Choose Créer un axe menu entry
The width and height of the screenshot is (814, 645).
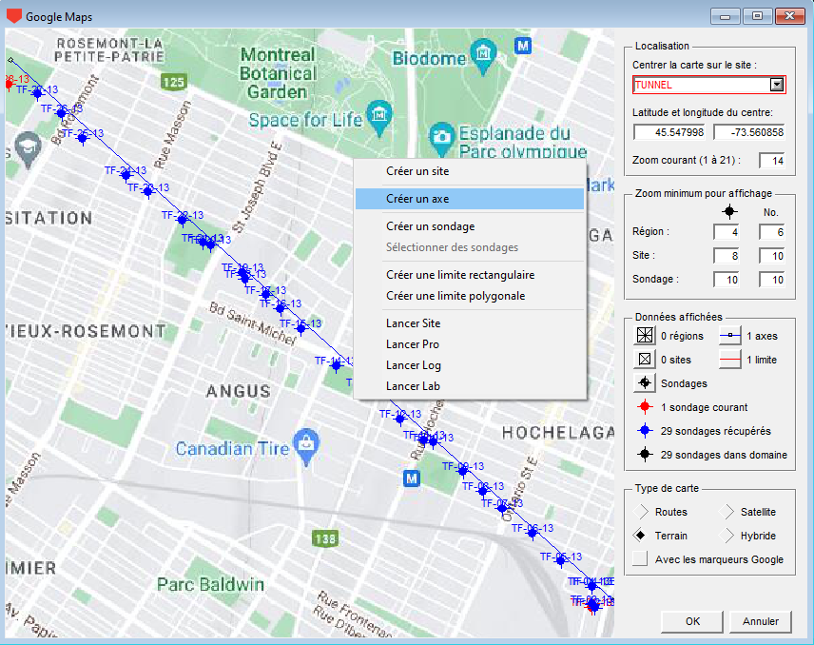click(x=470, y=199)
